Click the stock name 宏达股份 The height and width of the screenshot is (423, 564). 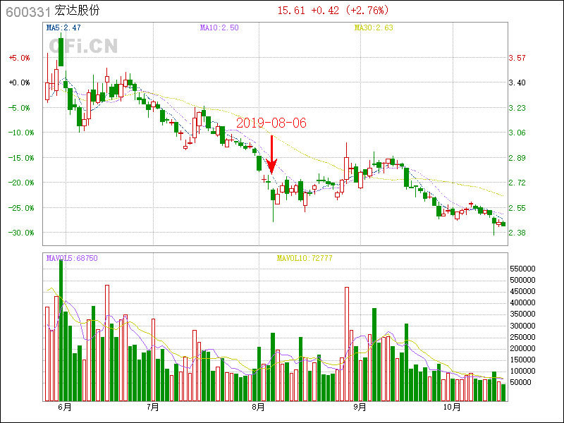click(x=78, y=11)
